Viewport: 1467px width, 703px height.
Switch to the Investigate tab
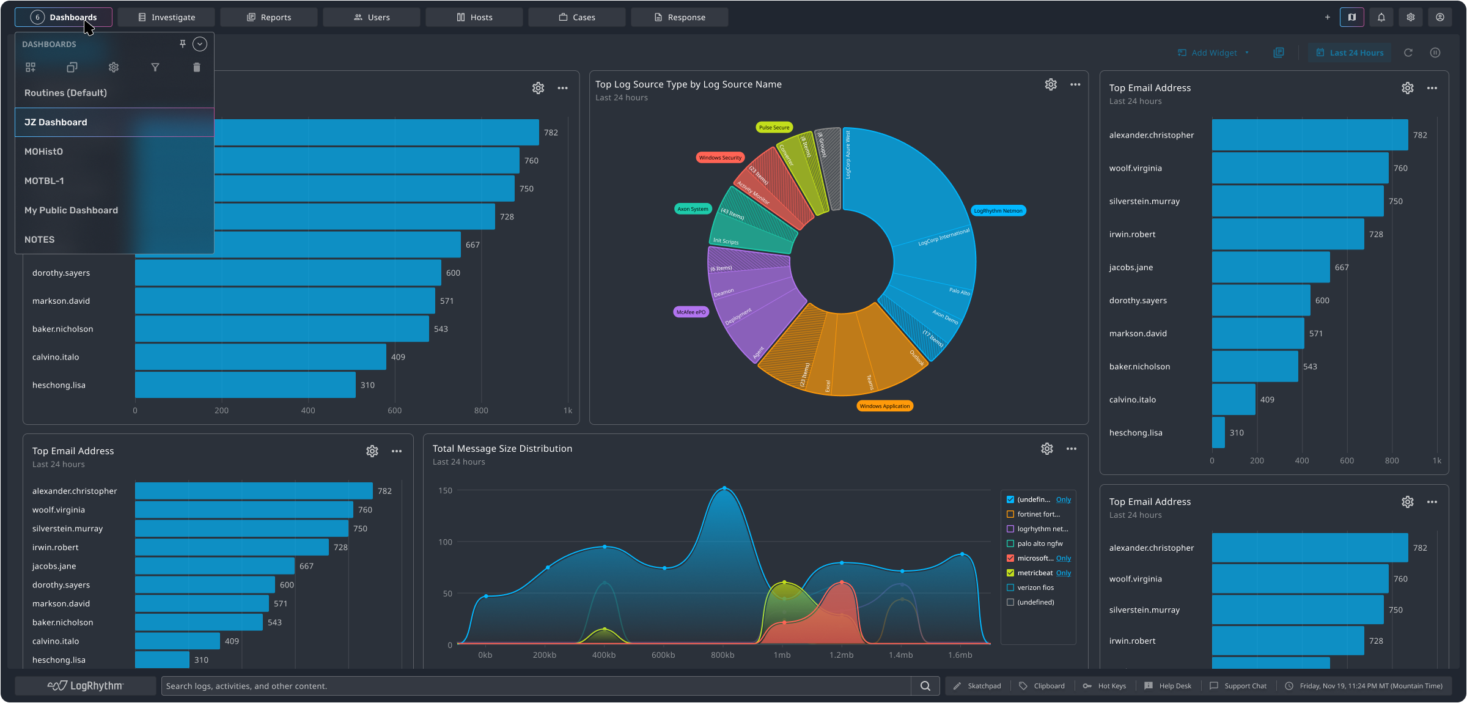click(x=166, y=17)
